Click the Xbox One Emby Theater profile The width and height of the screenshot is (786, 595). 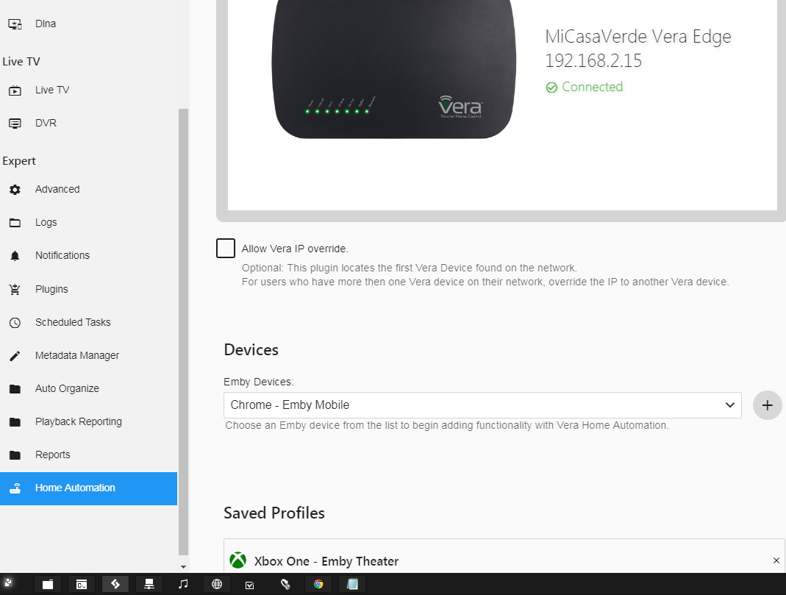[326, 561]
